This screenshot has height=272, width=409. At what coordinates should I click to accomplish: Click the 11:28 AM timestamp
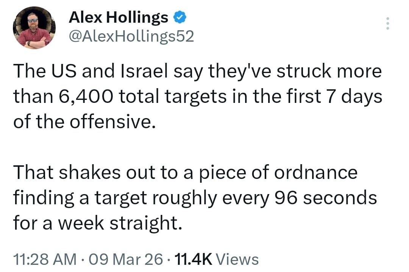pyautogui.click(x=44, y=260)
